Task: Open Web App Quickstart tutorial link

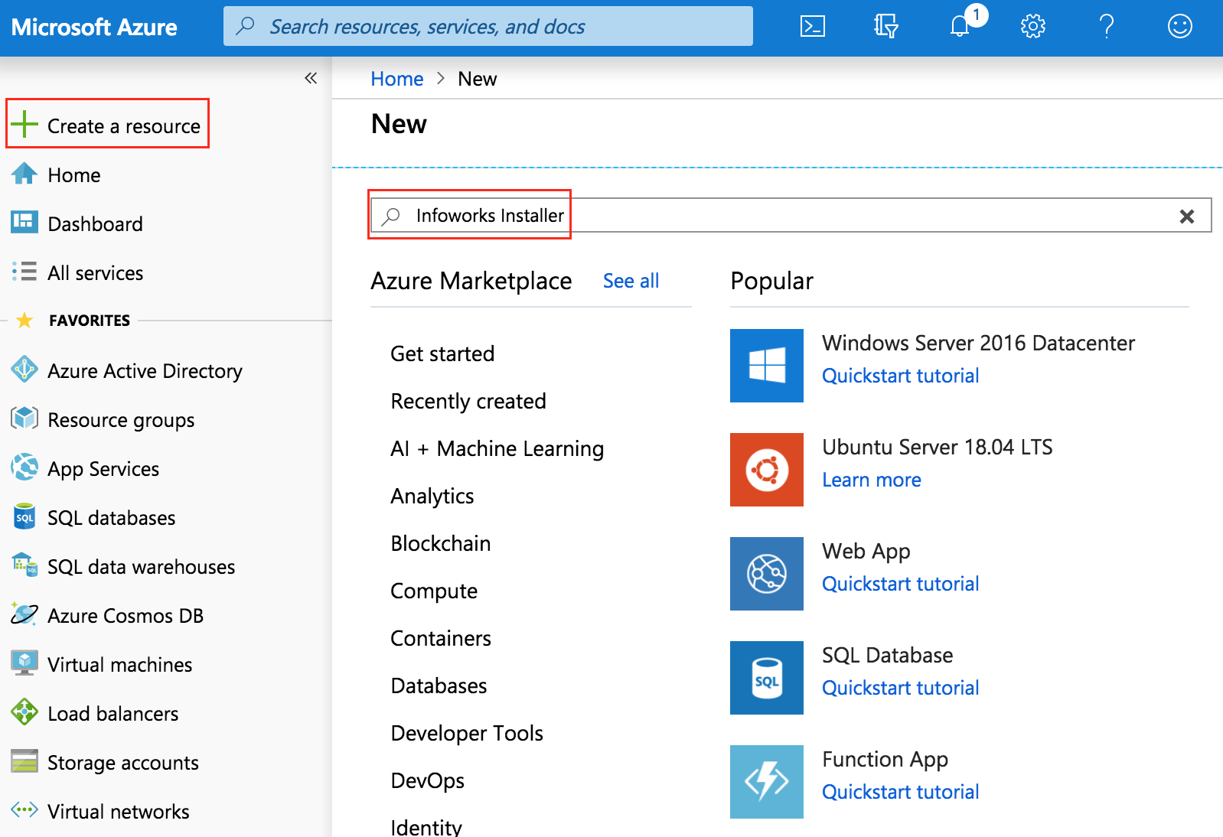Action: 901,584
